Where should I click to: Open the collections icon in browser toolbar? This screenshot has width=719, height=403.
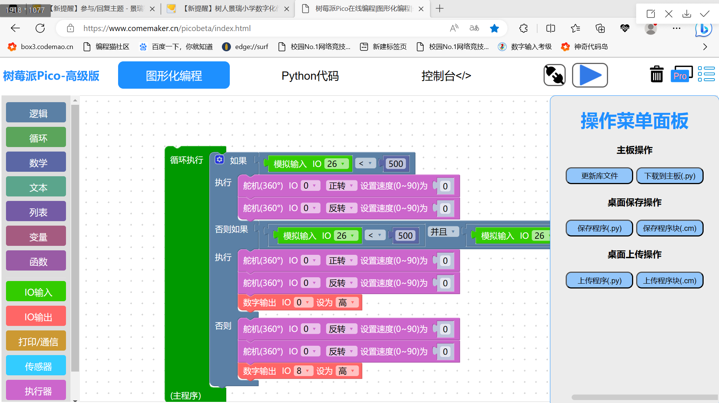[600, 28]
